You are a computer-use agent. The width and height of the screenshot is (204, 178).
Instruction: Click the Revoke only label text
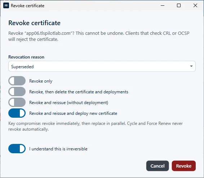point(41,81)
